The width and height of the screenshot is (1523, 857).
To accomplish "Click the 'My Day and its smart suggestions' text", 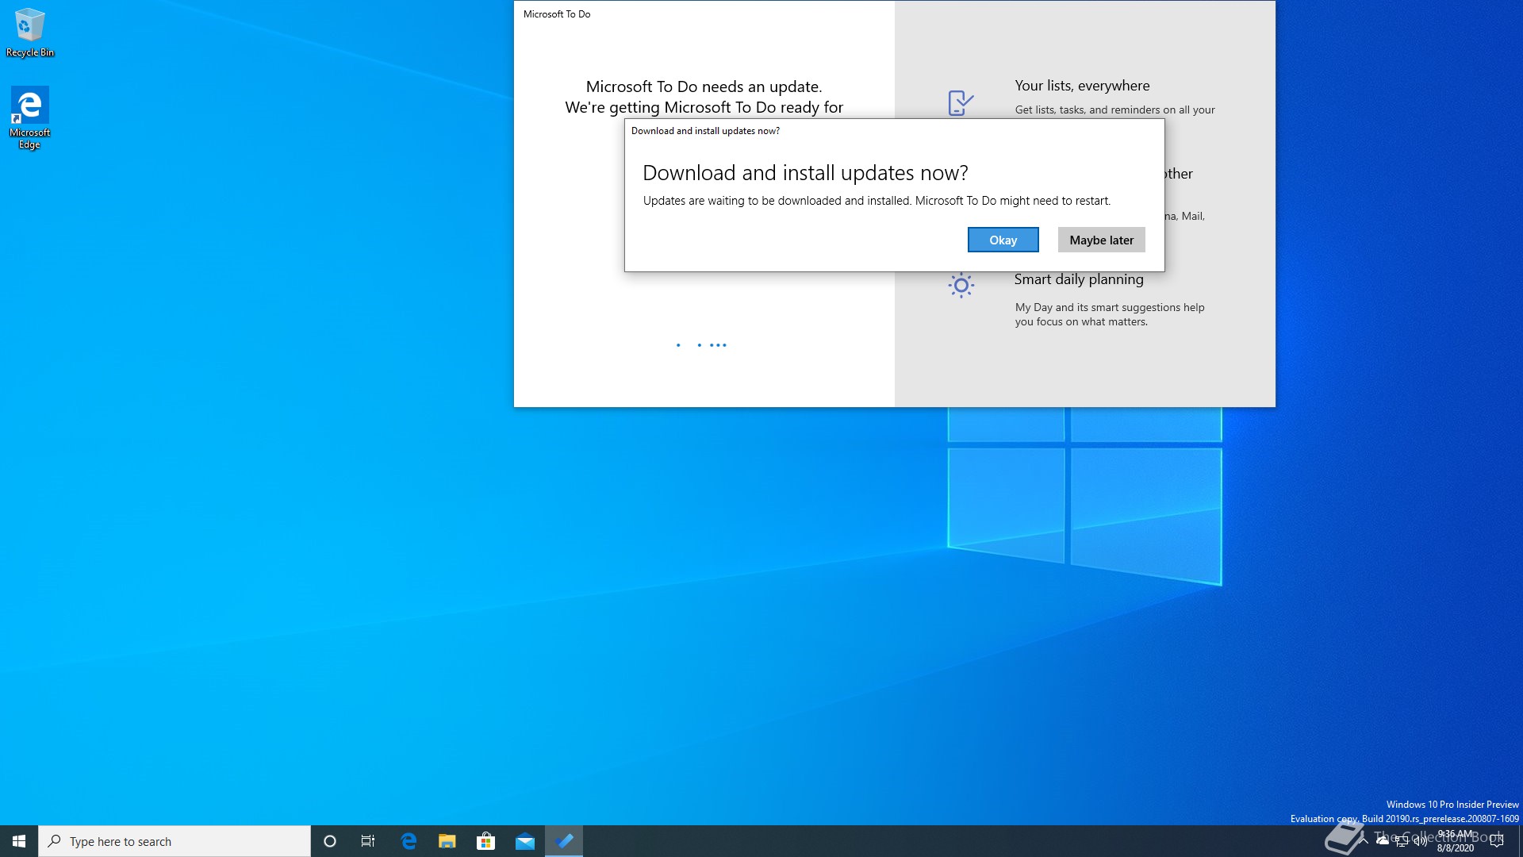I will coord(1110,314).
